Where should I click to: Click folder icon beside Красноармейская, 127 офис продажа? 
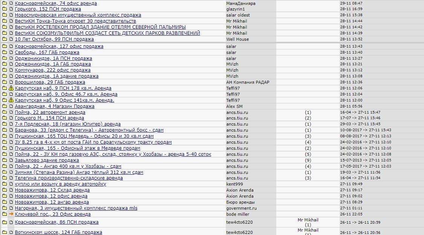(4, 46)
